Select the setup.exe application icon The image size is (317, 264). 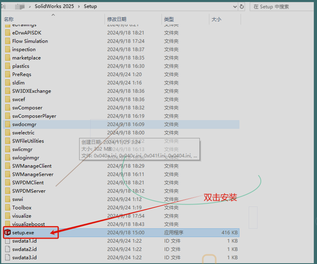tap(7, 232)
